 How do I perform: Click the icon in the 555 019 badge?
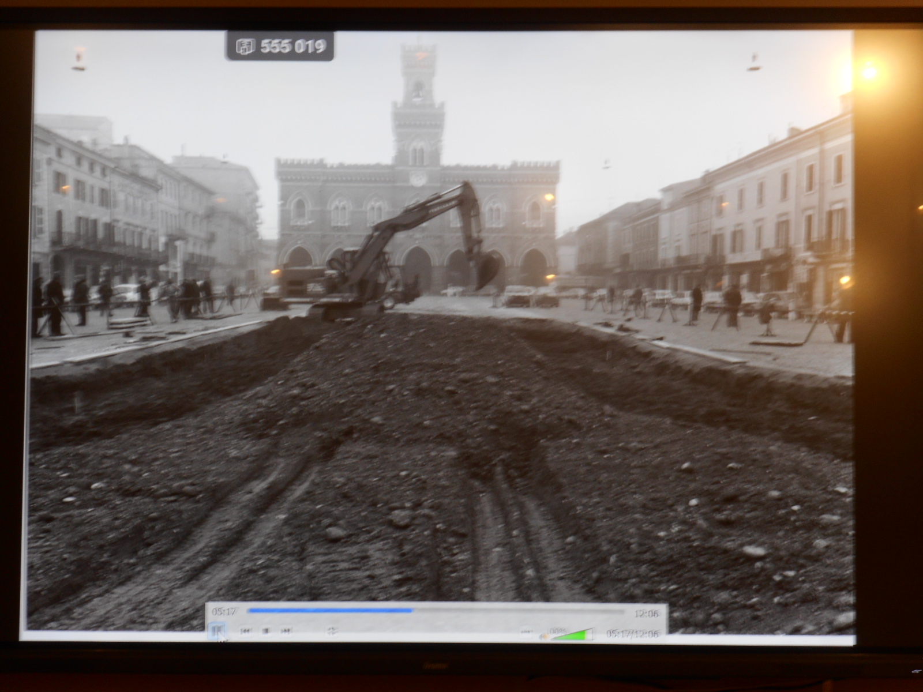(245, 46)
